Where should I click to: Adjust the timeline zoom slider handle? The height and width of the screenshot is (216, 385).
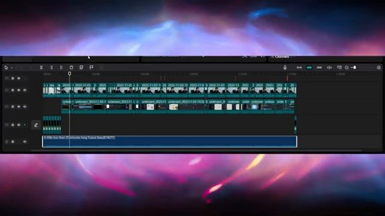coord(354,68)
